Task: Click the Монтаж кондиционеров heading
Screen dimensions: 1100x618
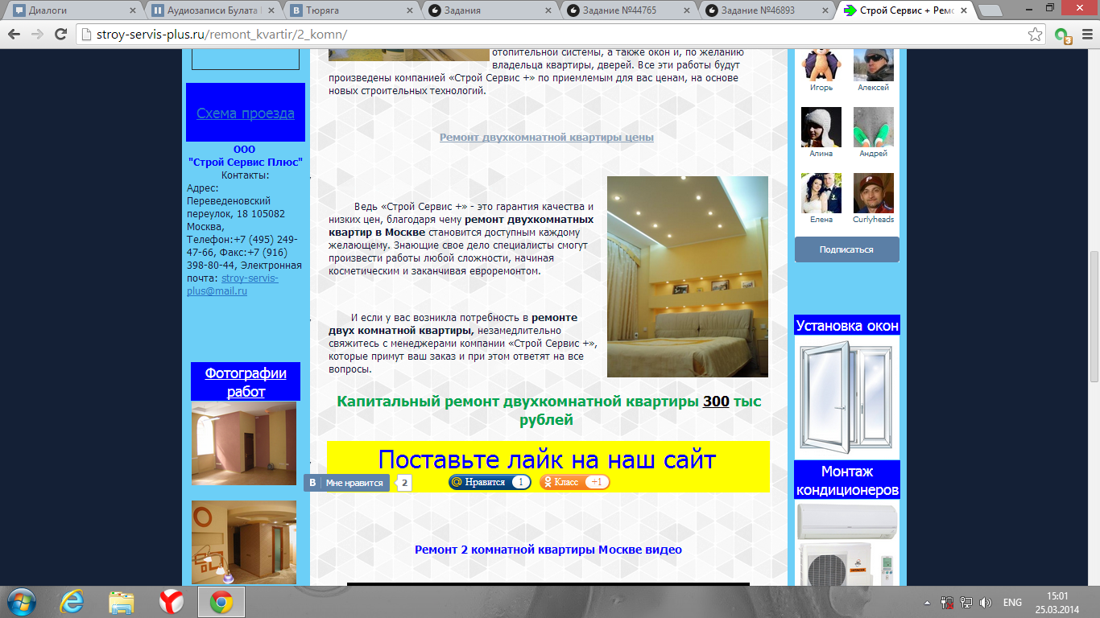Action: point(847,480)
